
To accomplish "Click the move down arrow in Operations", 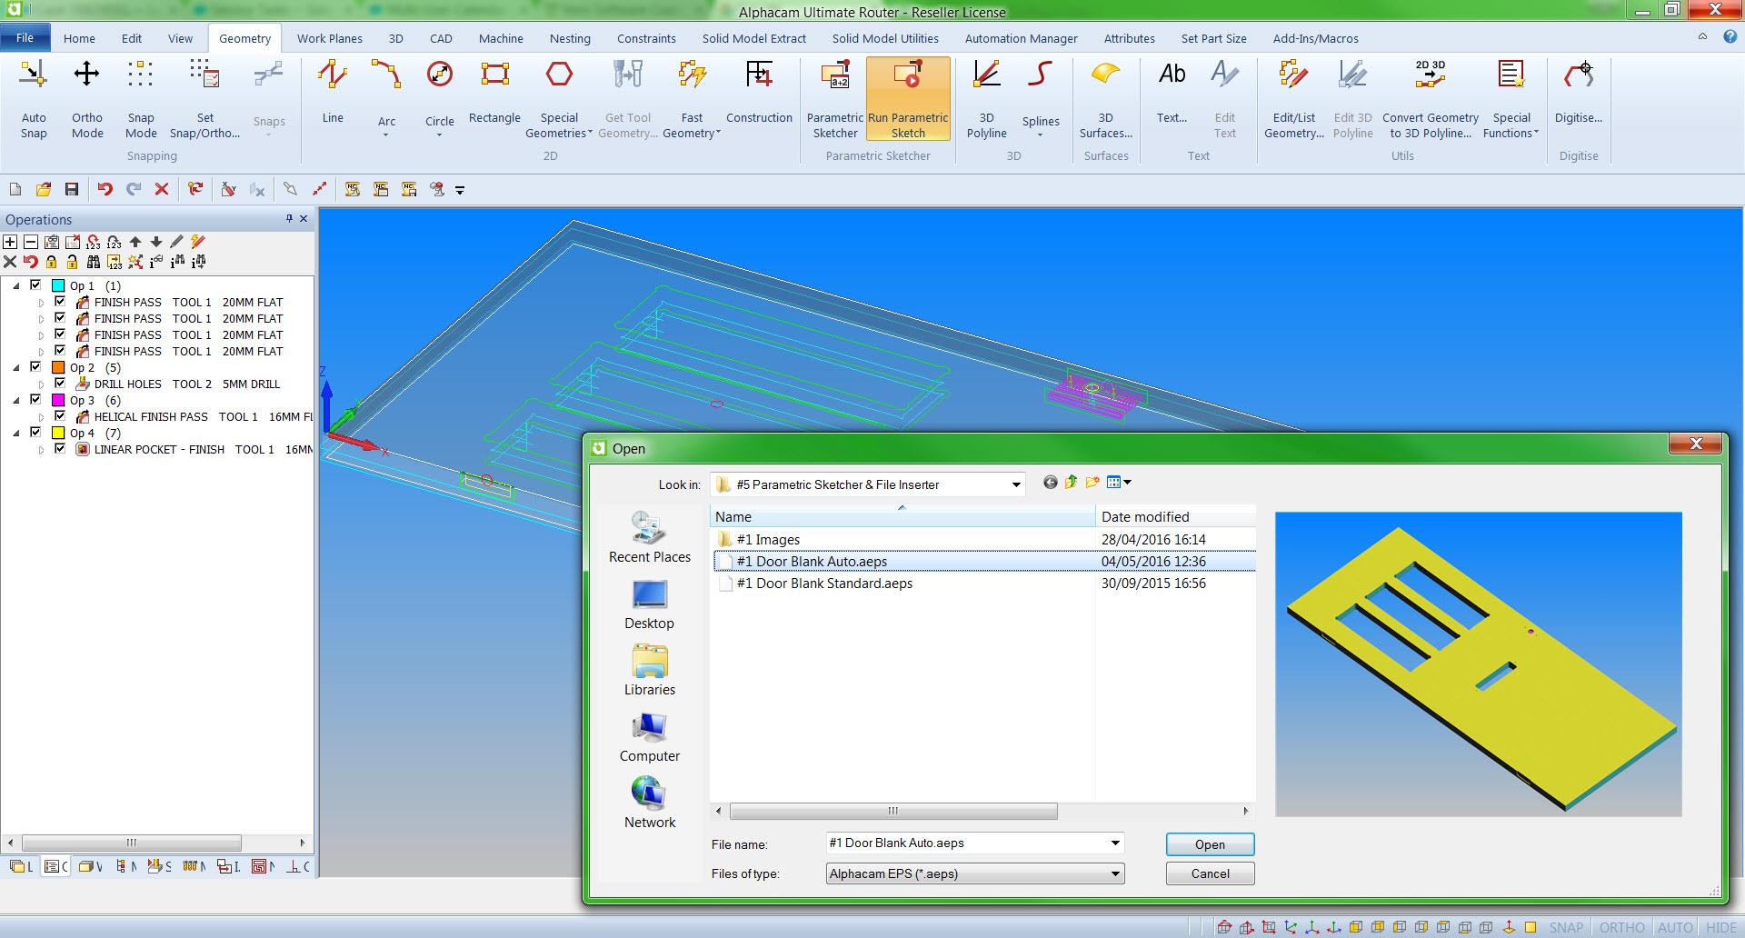I will pyautogui.click(x=156, y=242).
